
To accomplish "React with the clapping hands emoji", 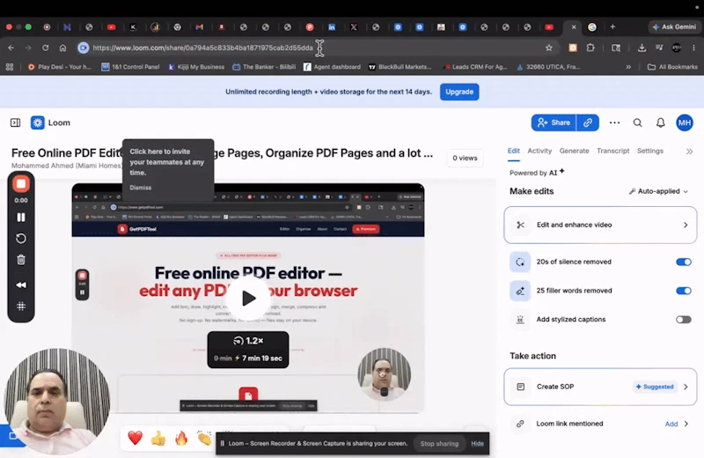I will click(x=204, y=438).
